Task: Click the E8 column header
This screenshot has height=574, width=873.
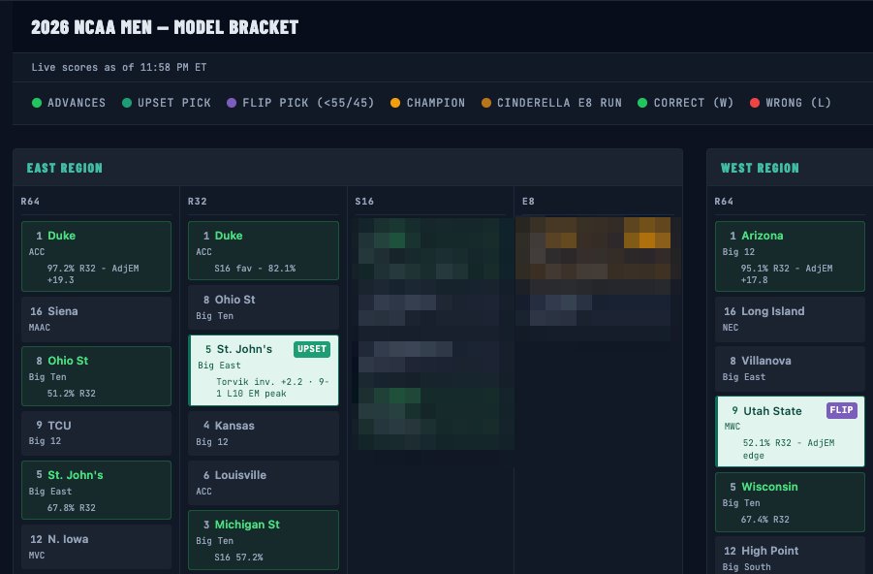Action: point(528,201)
